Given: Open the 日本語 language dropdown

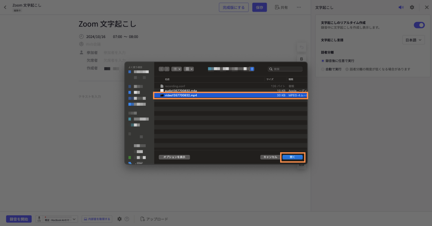Looking at the screenshot, I should pos(413,40).
